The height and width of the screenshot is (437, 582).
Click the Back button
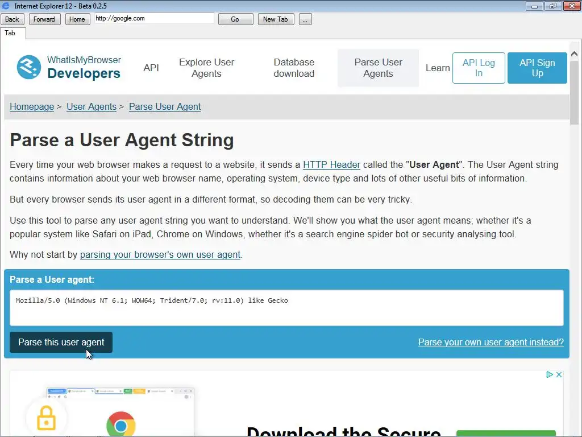pos(13,19)
